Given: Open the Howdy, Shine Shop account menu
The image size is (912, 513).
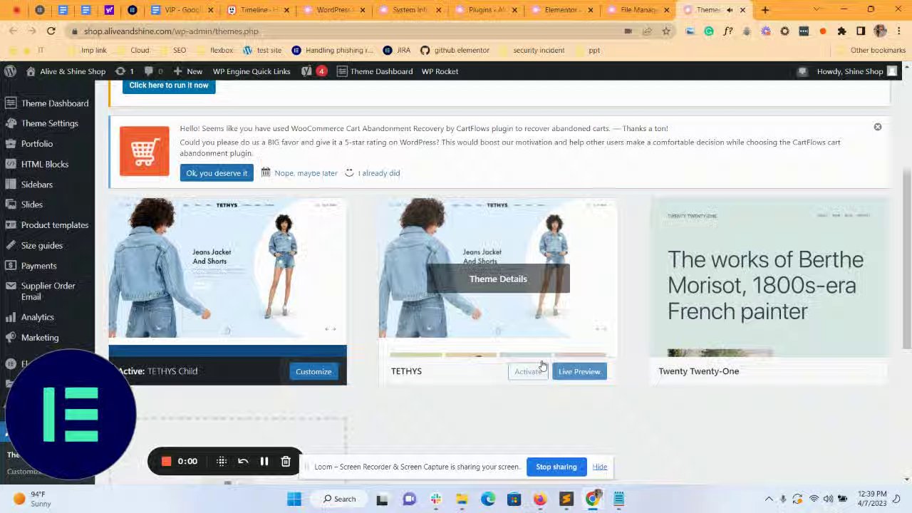Looking at the screenshot, I should [x=856, y=71].
